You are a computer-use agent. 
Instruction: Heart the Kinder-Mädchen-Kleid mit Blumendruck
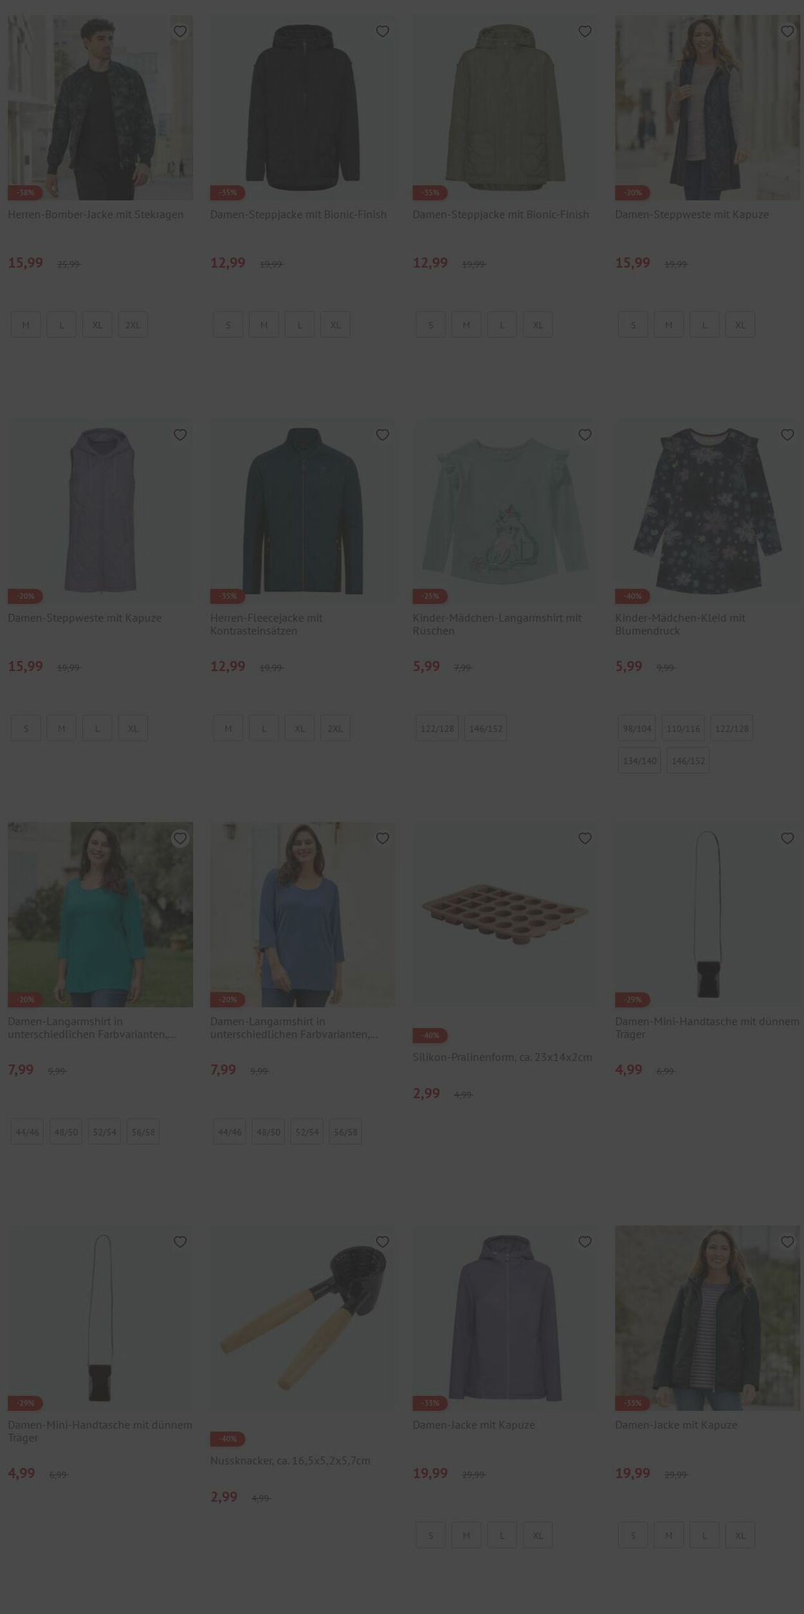click(787, 435)
